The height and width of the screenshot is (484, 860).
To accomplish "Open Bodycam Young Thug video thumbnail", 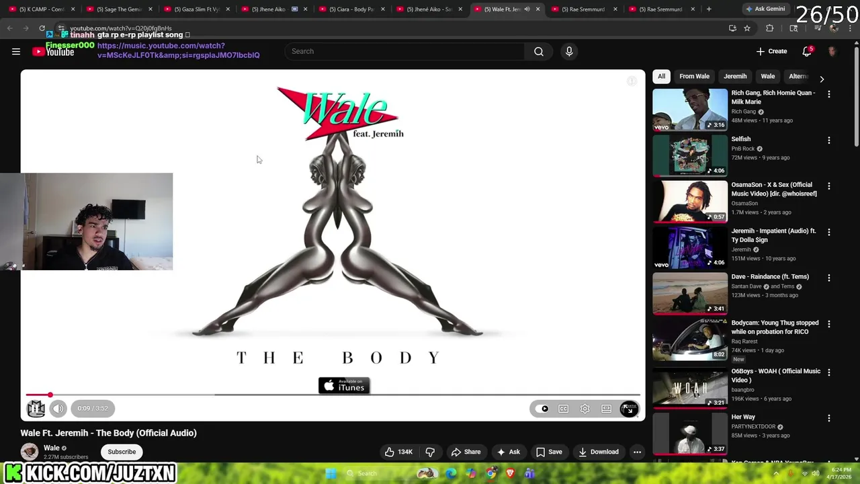I will (690, 339).
